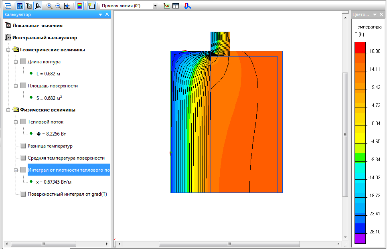Viewport: 387px width, 249px height.
Task: Click the XY plot graph icon
Action: point(167,6)
